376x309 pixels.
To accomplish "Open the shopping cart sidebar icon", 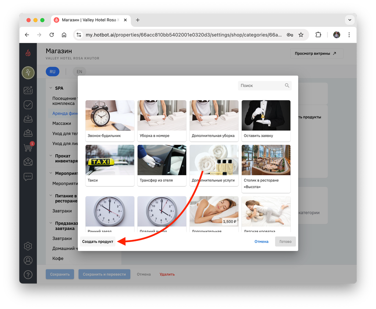I will pos(28,147).
